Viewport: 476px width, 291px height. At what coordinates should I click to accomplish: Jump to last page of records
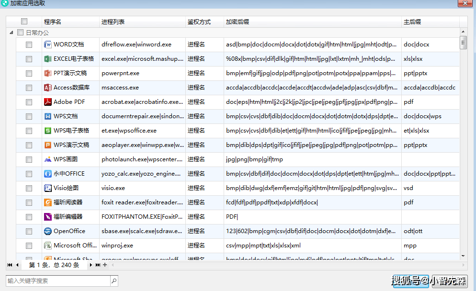[x=98, y=265]
